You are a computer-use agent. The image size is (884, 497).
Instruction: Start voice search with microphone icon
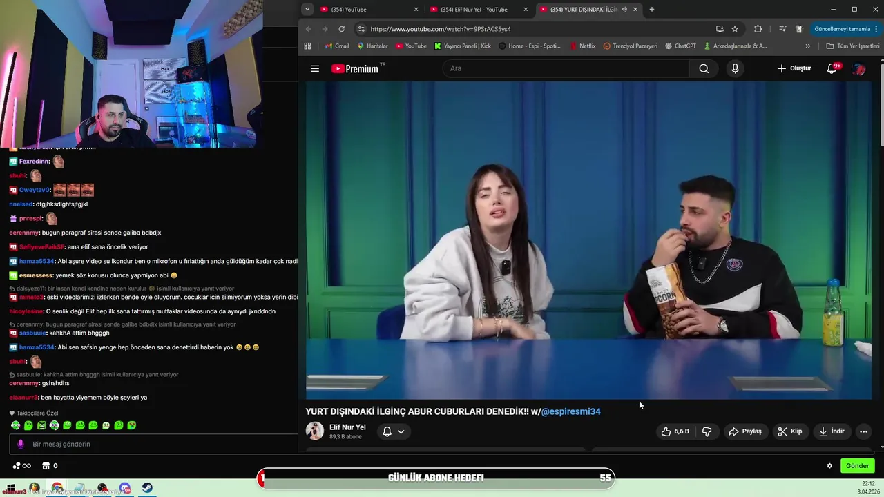tap(735, 68)
